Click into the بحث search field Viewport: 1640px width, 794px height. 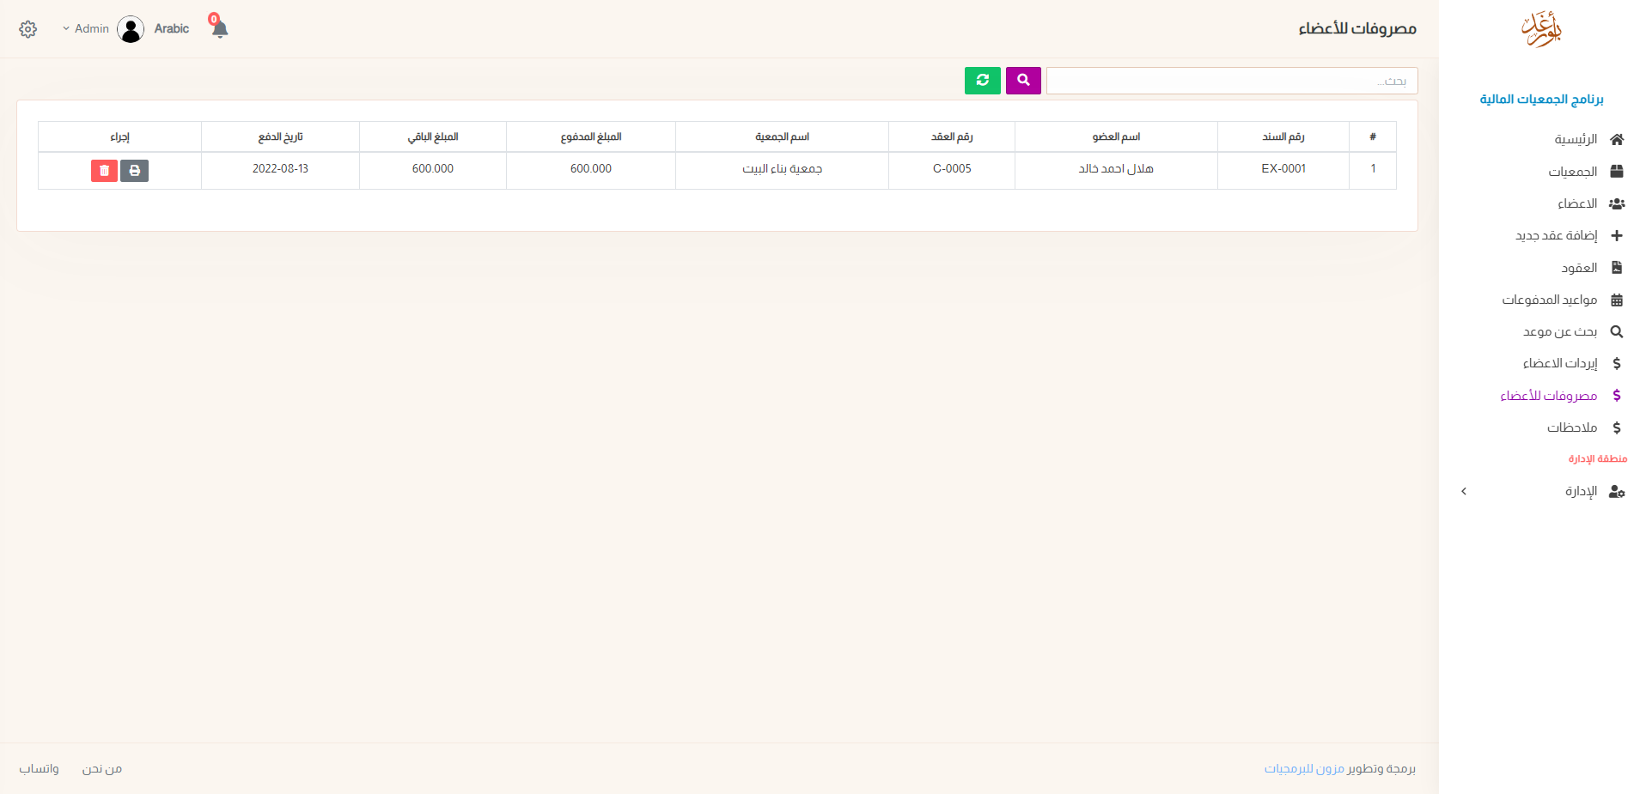click(1231, 82)
